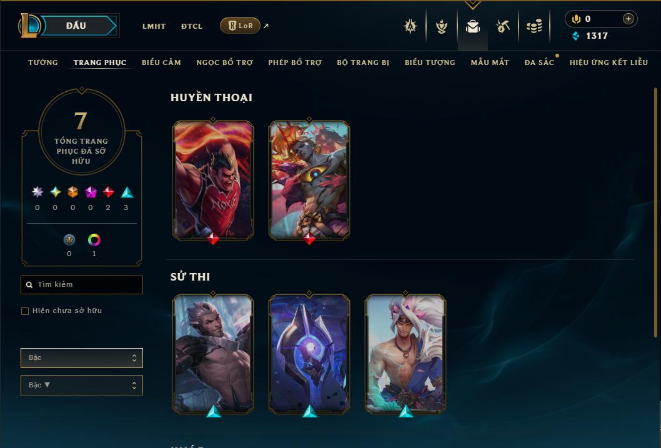Click the chroma color wheel icon

[x=94, y=240]
